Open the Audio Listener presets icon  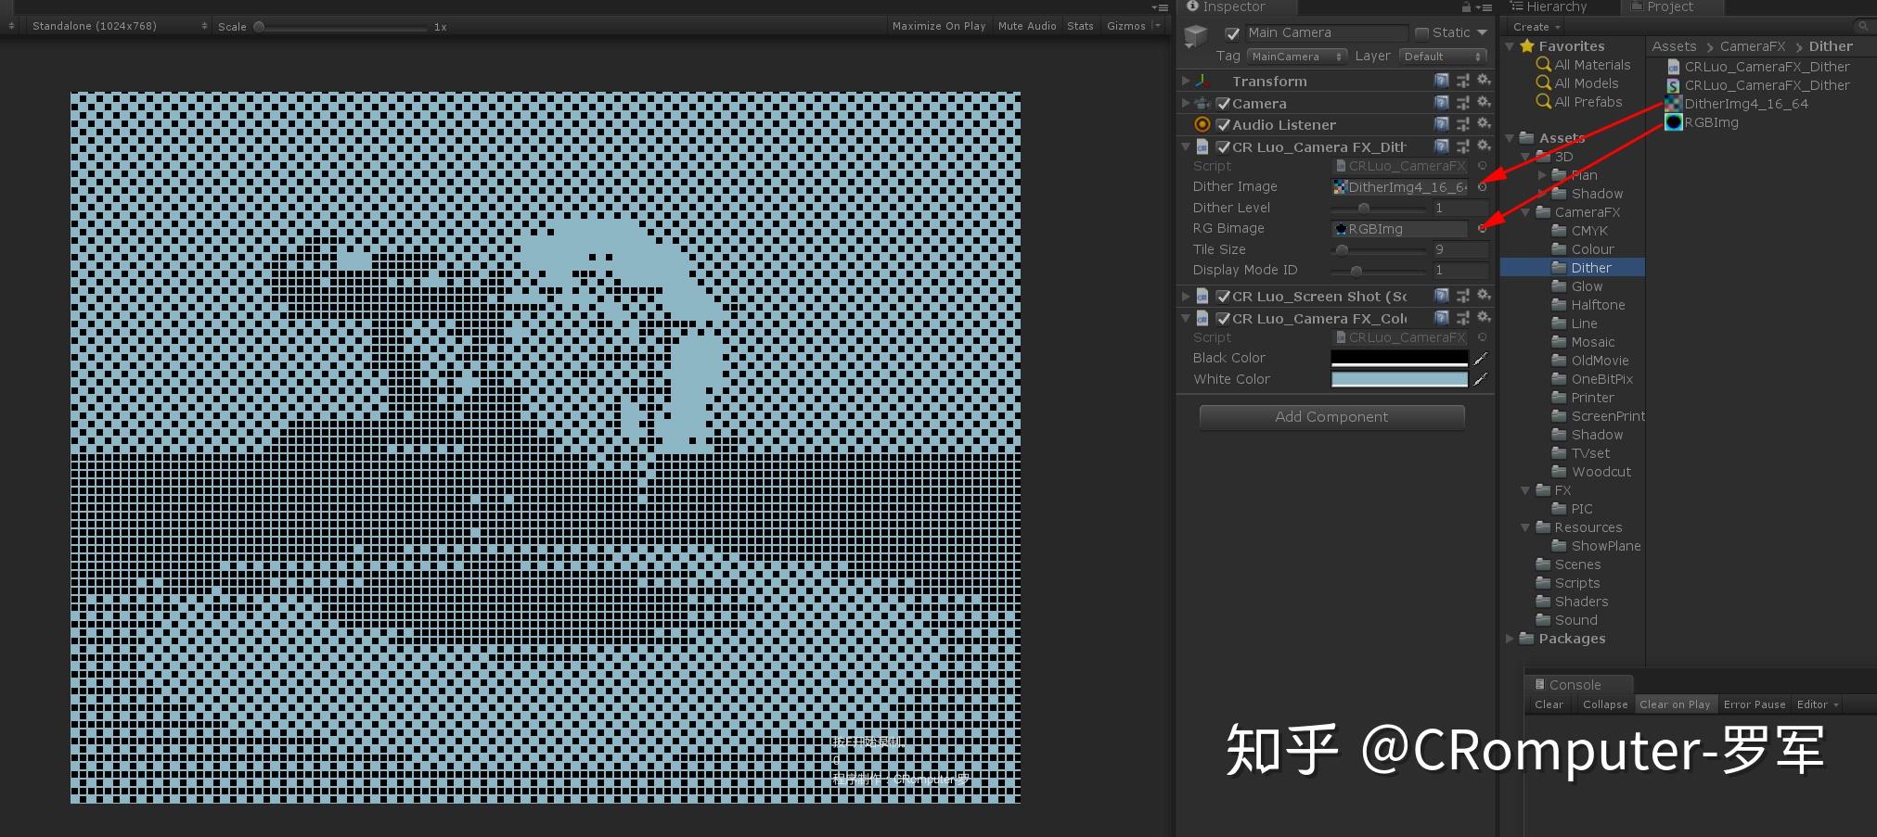1463,124
